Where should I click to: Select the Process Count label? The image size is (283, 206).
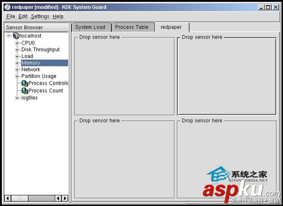click(46, 90)
